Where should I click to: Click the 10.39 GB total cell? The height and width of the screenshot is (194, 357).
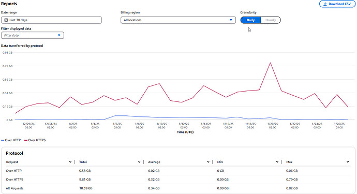click(x=85, y=188)
